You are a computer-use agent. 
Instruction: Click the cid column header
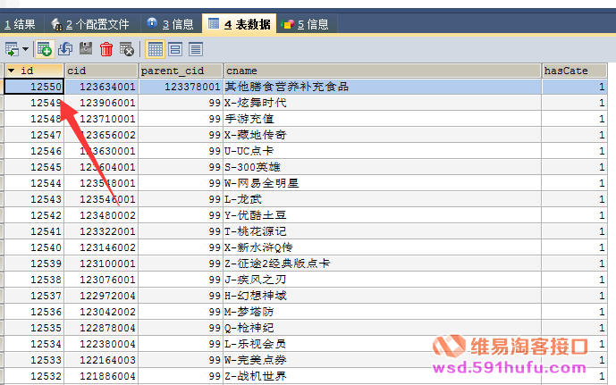101,71
